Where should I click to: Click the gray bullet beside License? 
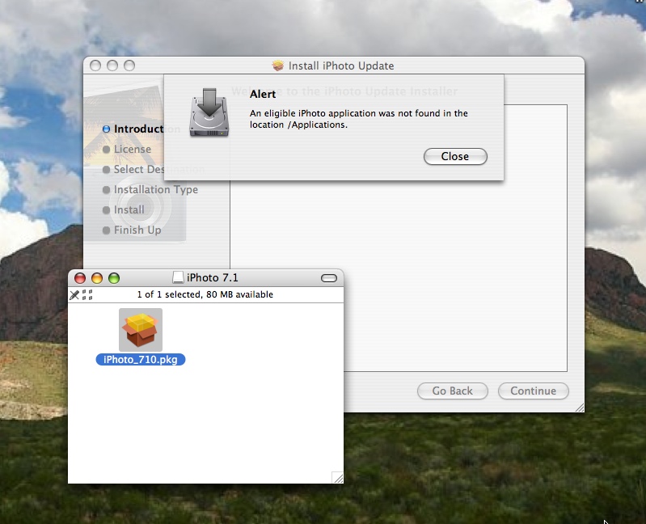106,149
